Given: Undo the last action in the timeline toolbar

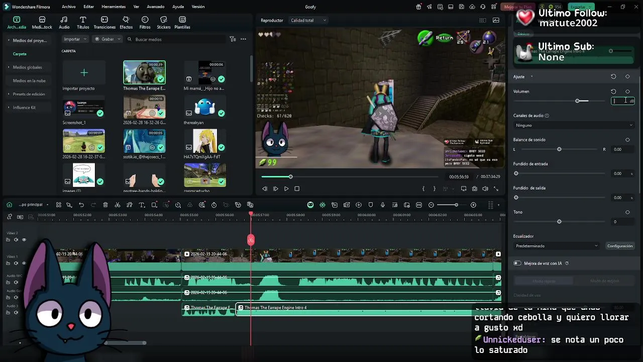Looking at the screenshot, I should (81, 205).
